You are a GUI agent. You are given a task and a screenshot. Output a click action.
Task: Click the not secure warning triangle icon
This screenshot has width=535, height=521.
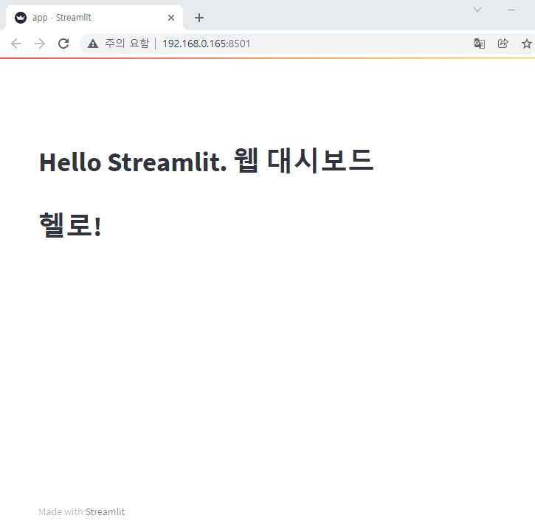(x=93, y=44)
